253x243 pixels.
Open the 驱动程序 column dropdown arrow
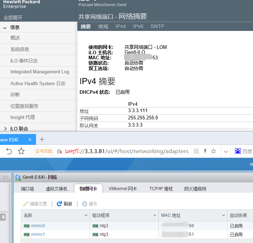155,215
